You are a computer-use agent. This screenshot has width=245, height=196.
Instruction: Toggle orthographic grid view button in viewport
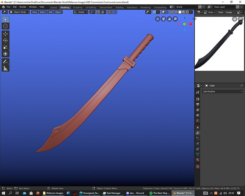(158, 19)
